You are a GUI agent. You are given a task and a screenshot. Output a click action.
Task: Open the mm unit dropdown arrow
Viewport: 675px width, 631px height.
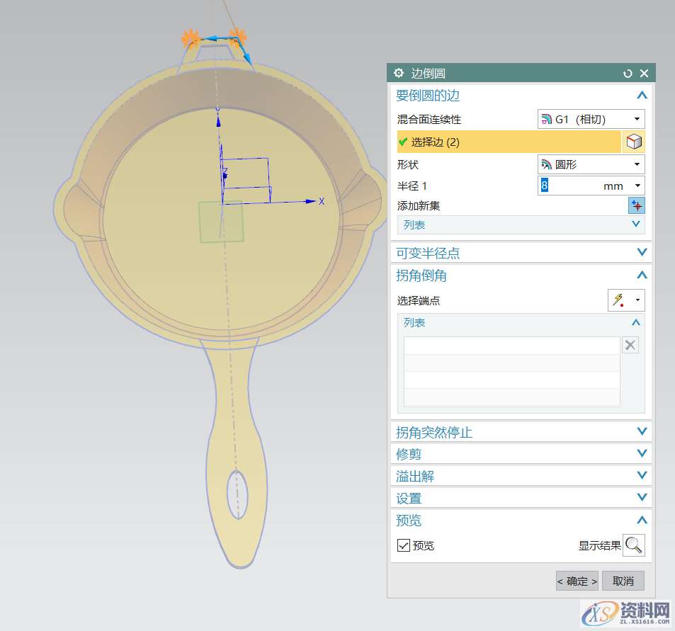click(637, 186)
